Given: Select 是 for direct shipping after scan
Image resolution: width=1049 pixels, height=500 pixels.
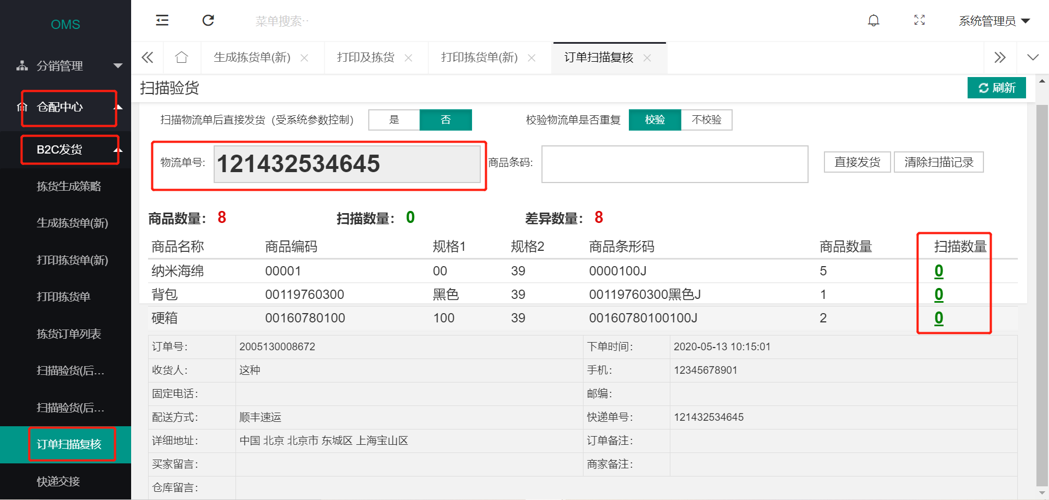Looking at the screenshot, I should [x=394, y=120].
